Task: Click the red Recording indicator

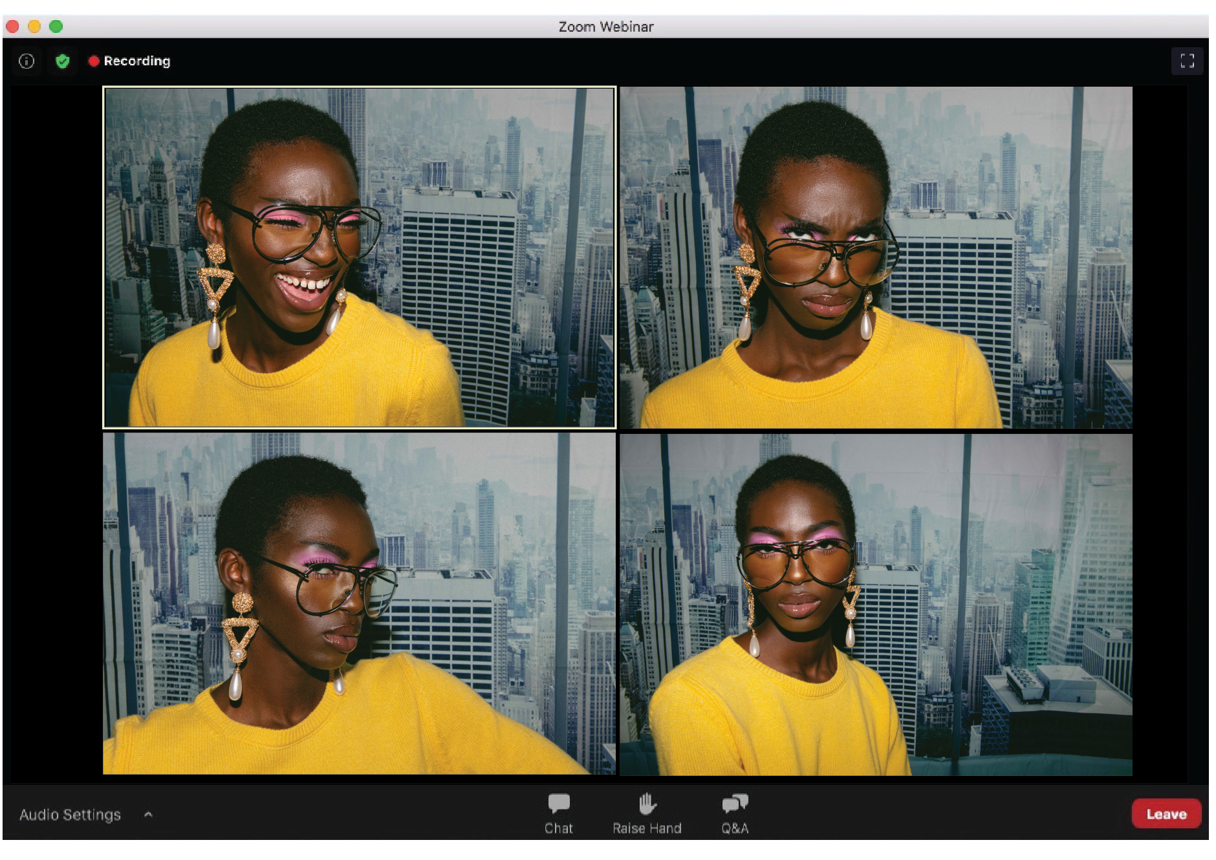Action: [x=129, y=61]
